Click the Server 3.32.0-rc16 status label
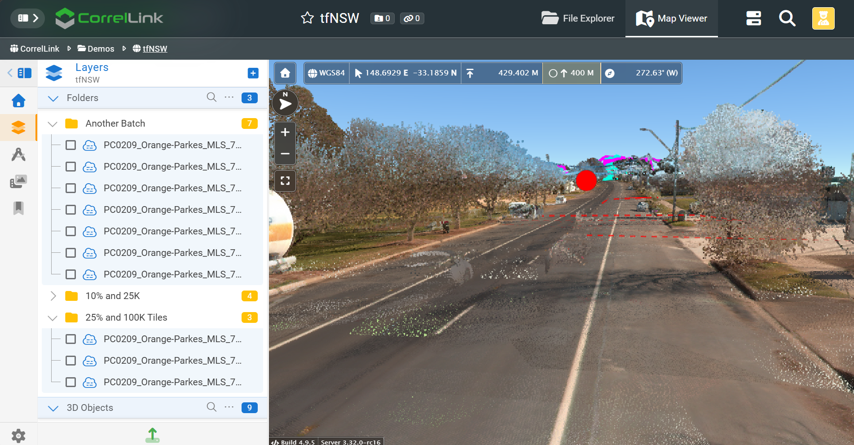Screen dimensions: 854x445 tap(351, 442)
